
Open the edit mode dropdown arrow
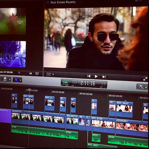click(x=10, y=80)
